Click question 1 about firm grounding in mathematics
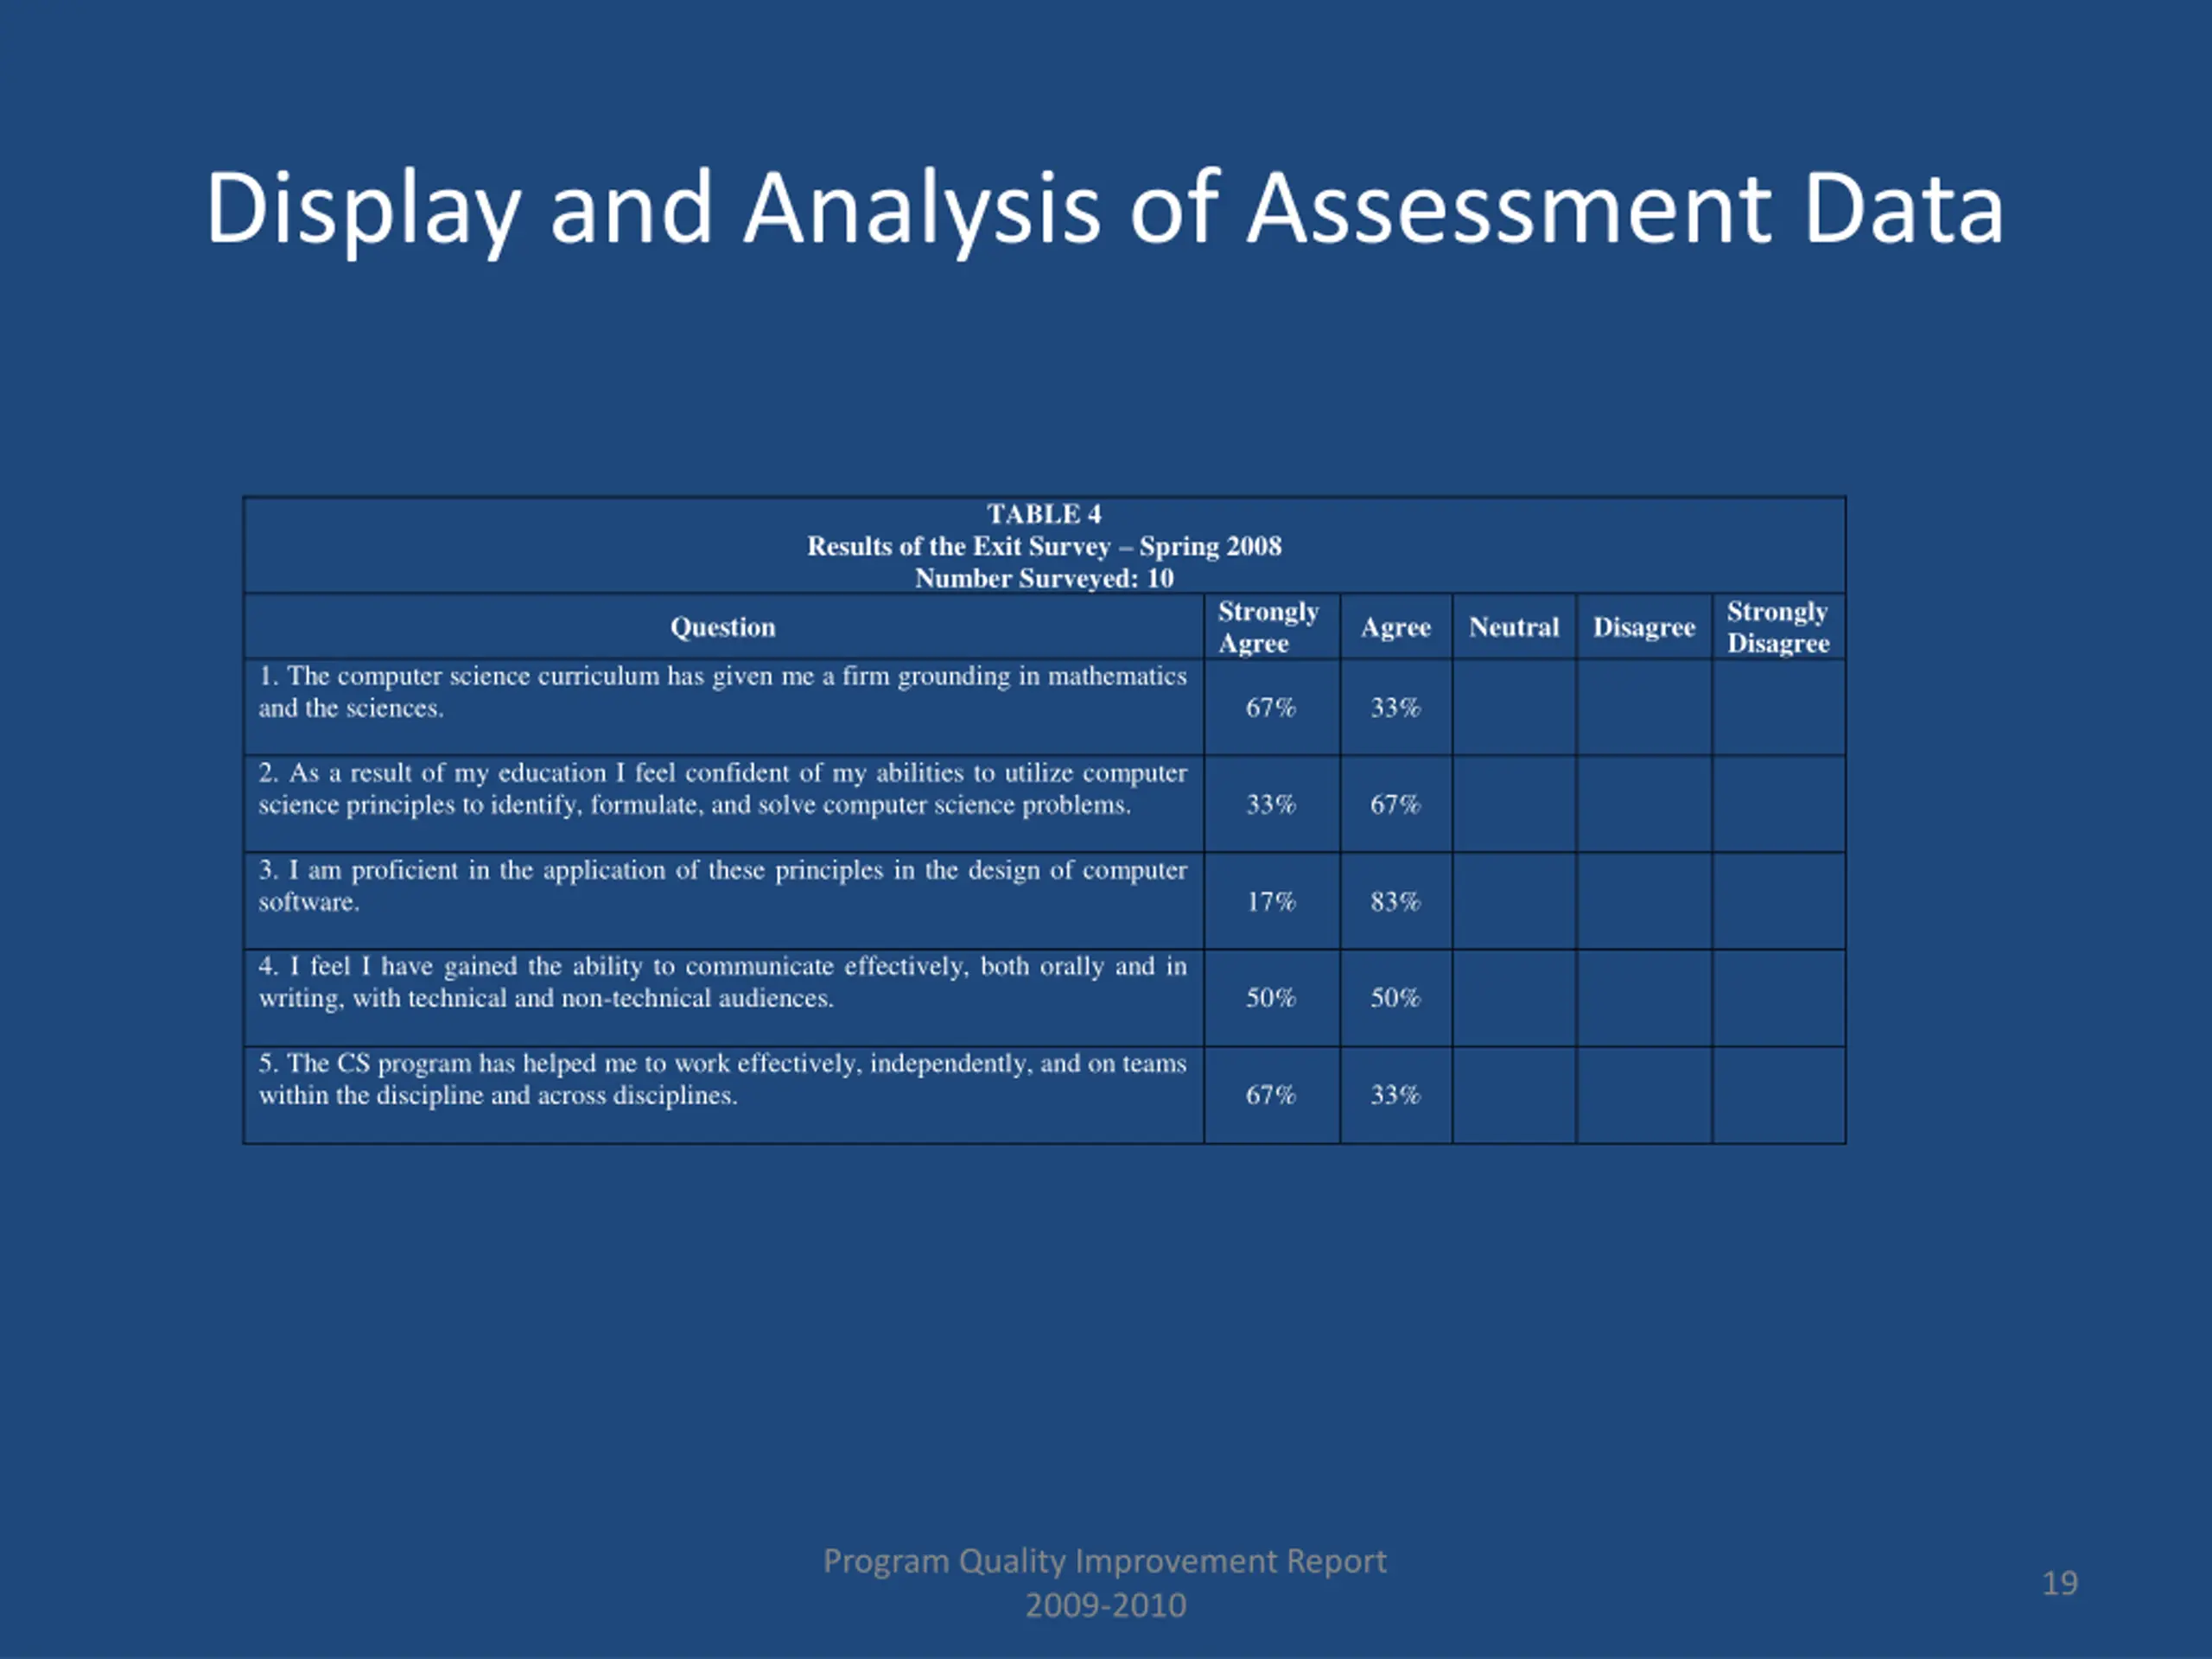The height and width of the screenshot is (1659, 2212). point(722,692)
